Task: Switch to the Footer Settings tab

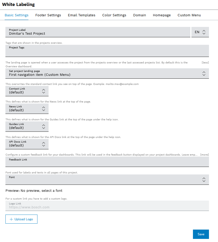Action: (48, 15)
